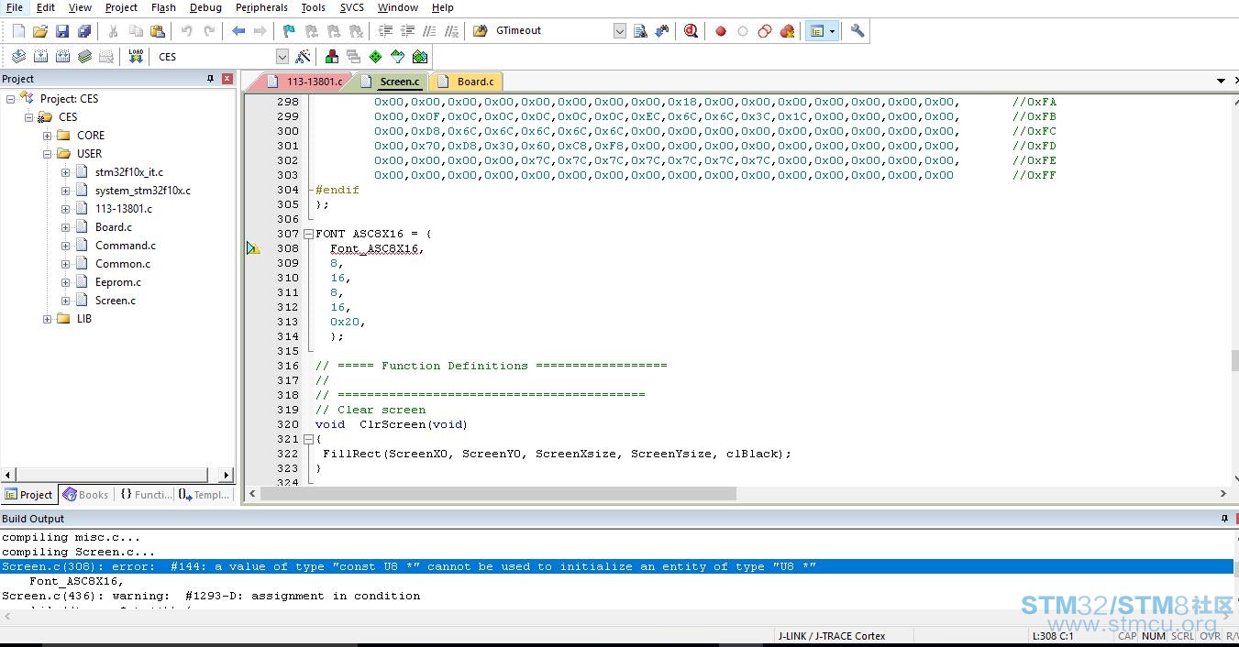Switch to the 113-13801.c editor tab
Viewport: 1239px width, 647px height.
(306, 82)
